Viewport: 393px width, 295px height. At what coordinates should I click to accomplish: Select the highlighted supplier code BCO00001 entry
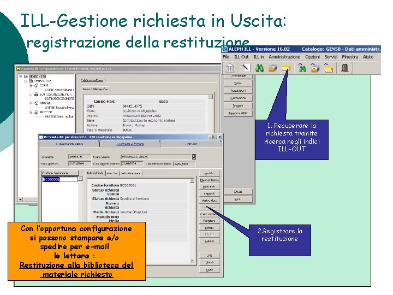[60, 179]
